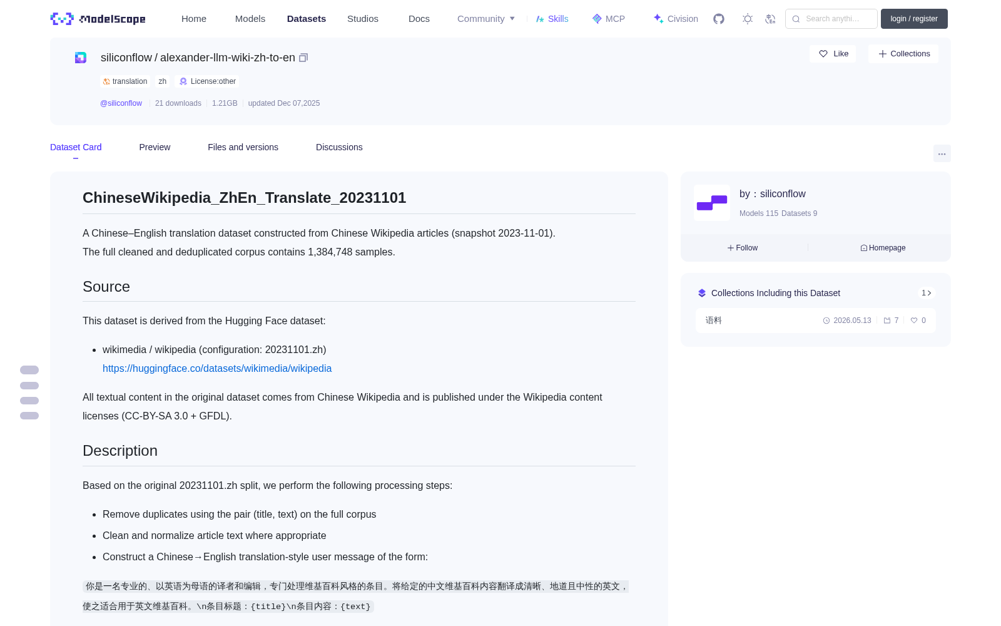Expand the Community dropdown menu
Image resolution: width=1001 pixels, height=626 pixels.
point(486,19)
